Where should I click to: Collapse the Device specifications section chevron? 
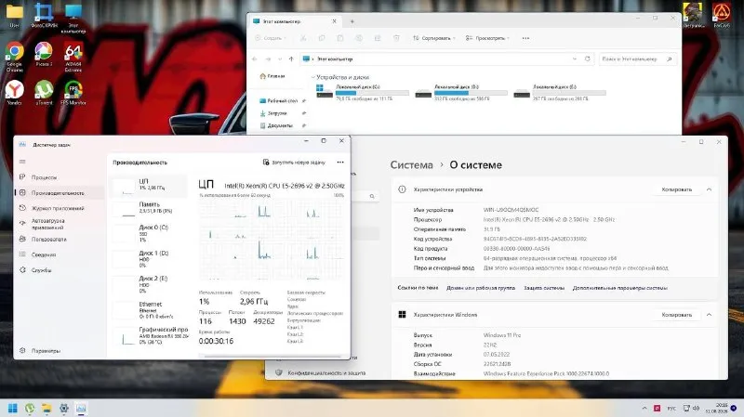point(709,189)
